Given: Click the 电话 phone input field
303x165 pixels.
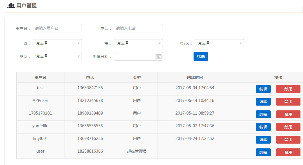Looking at the screenshot, I should click(138, 28).
